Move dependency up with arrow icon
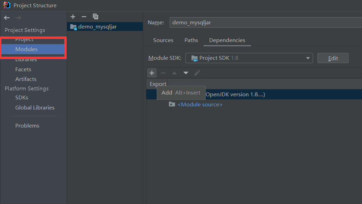Viewport: 362px width, 204px height. 174,73
